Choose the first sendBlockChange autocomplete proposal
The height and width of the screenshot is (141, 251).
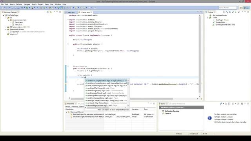click(x=106, y=81)
